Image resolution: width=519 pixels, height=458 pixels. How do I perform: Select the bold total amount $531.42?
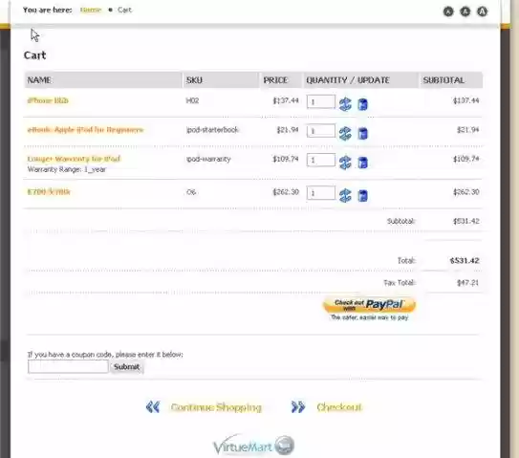465,261
